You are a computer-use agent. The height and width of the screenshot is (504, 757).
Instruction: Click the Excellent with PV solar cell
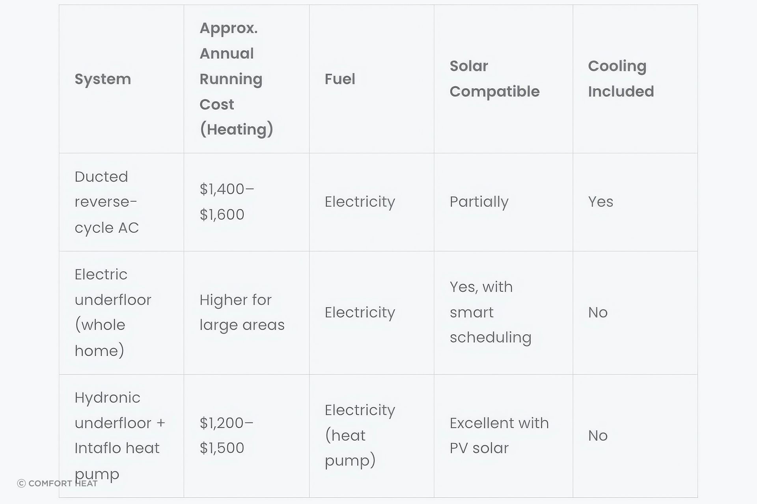pos(503,436)
